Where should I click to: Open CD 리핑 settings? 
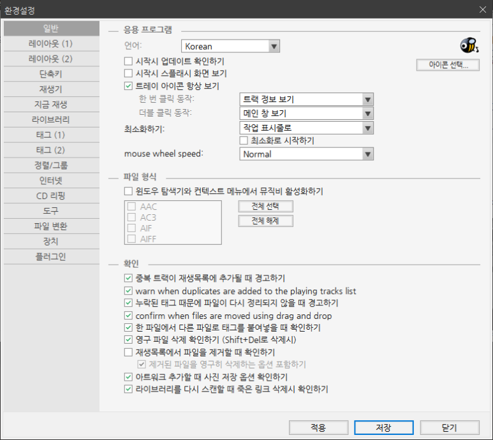click(x=51, y=196)
